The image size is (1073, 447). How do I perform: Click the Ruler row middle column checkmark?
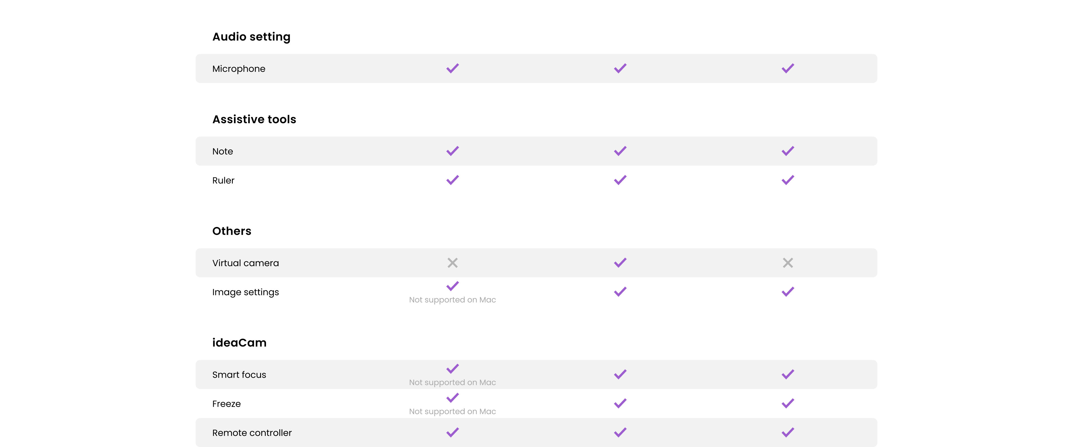pos(620,180)
